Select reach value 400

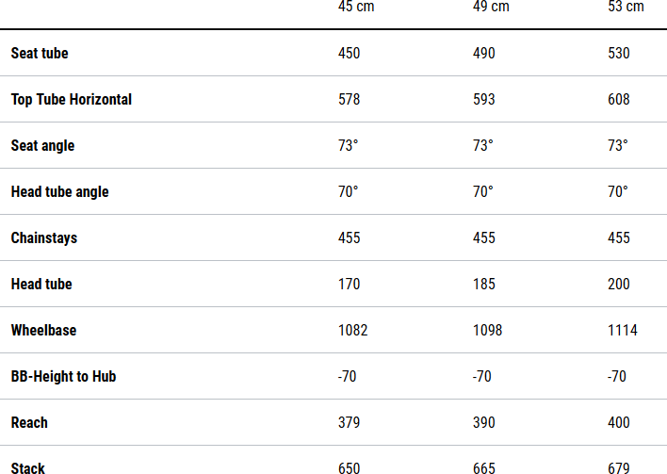[619, 423]
